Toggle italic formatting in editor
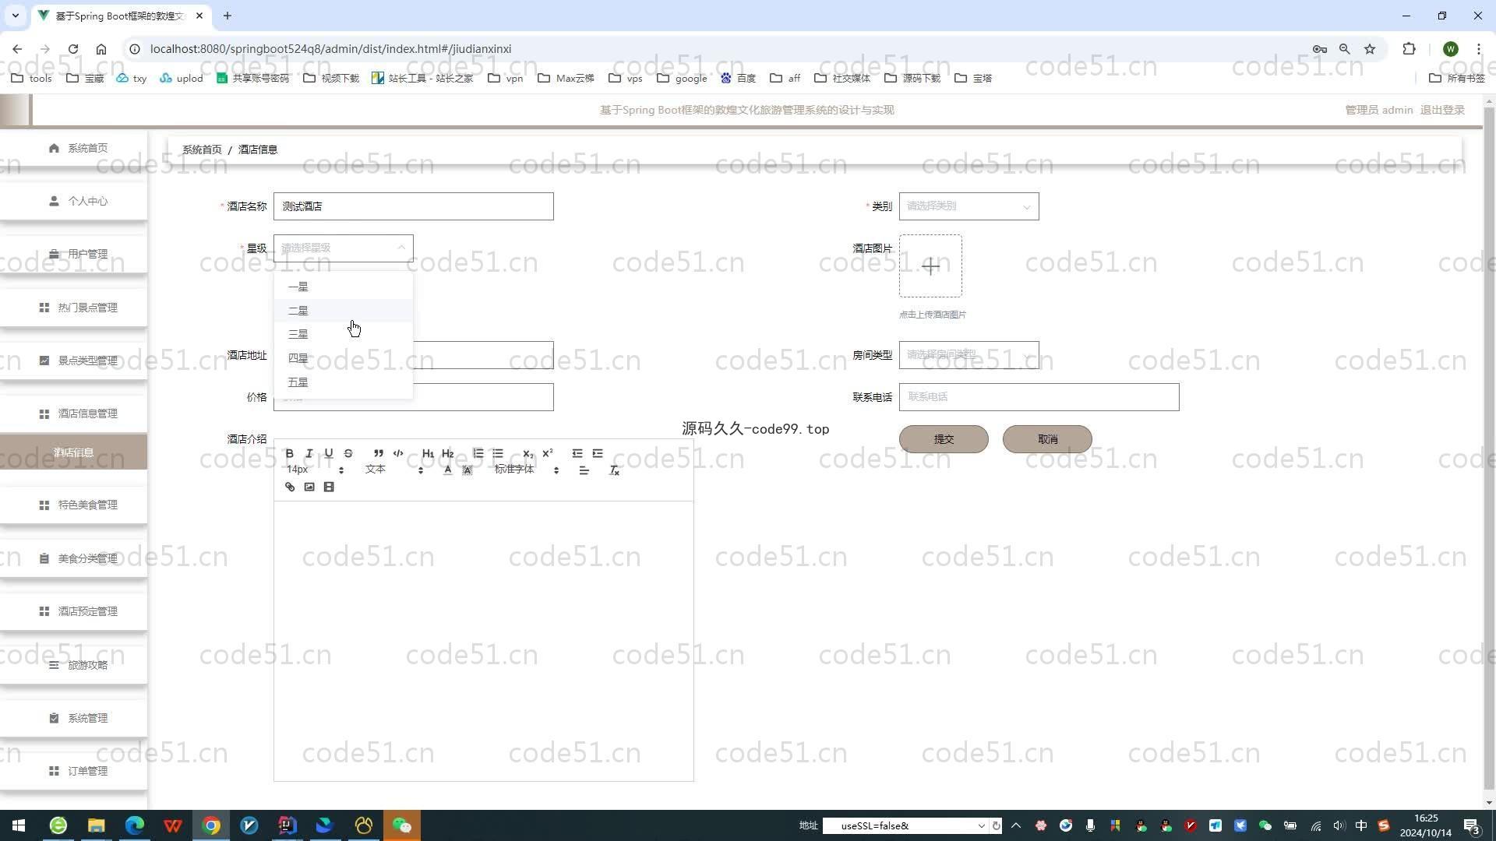Viewport: 1496px width, 841px height. 309,453
